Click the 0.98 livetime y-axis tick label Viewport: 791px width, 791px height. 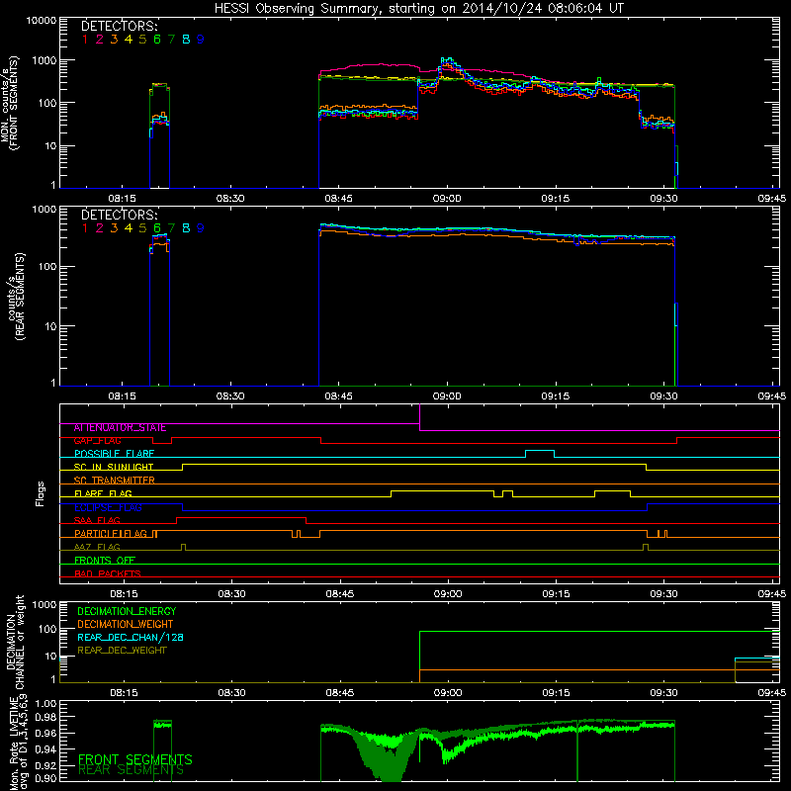[x=45, y=717]
